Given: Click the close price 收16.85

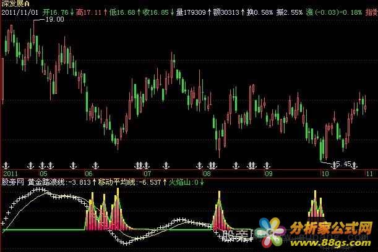Looking at the screenshot, I should point(155,12).
